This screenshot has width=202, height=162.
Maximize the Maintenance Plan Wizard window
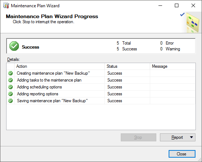177,6
